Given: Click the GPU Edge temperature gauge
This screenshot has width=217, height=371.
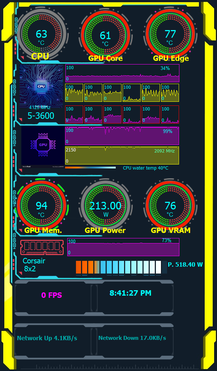Looking at the screenshot, I should click(170, 34).
